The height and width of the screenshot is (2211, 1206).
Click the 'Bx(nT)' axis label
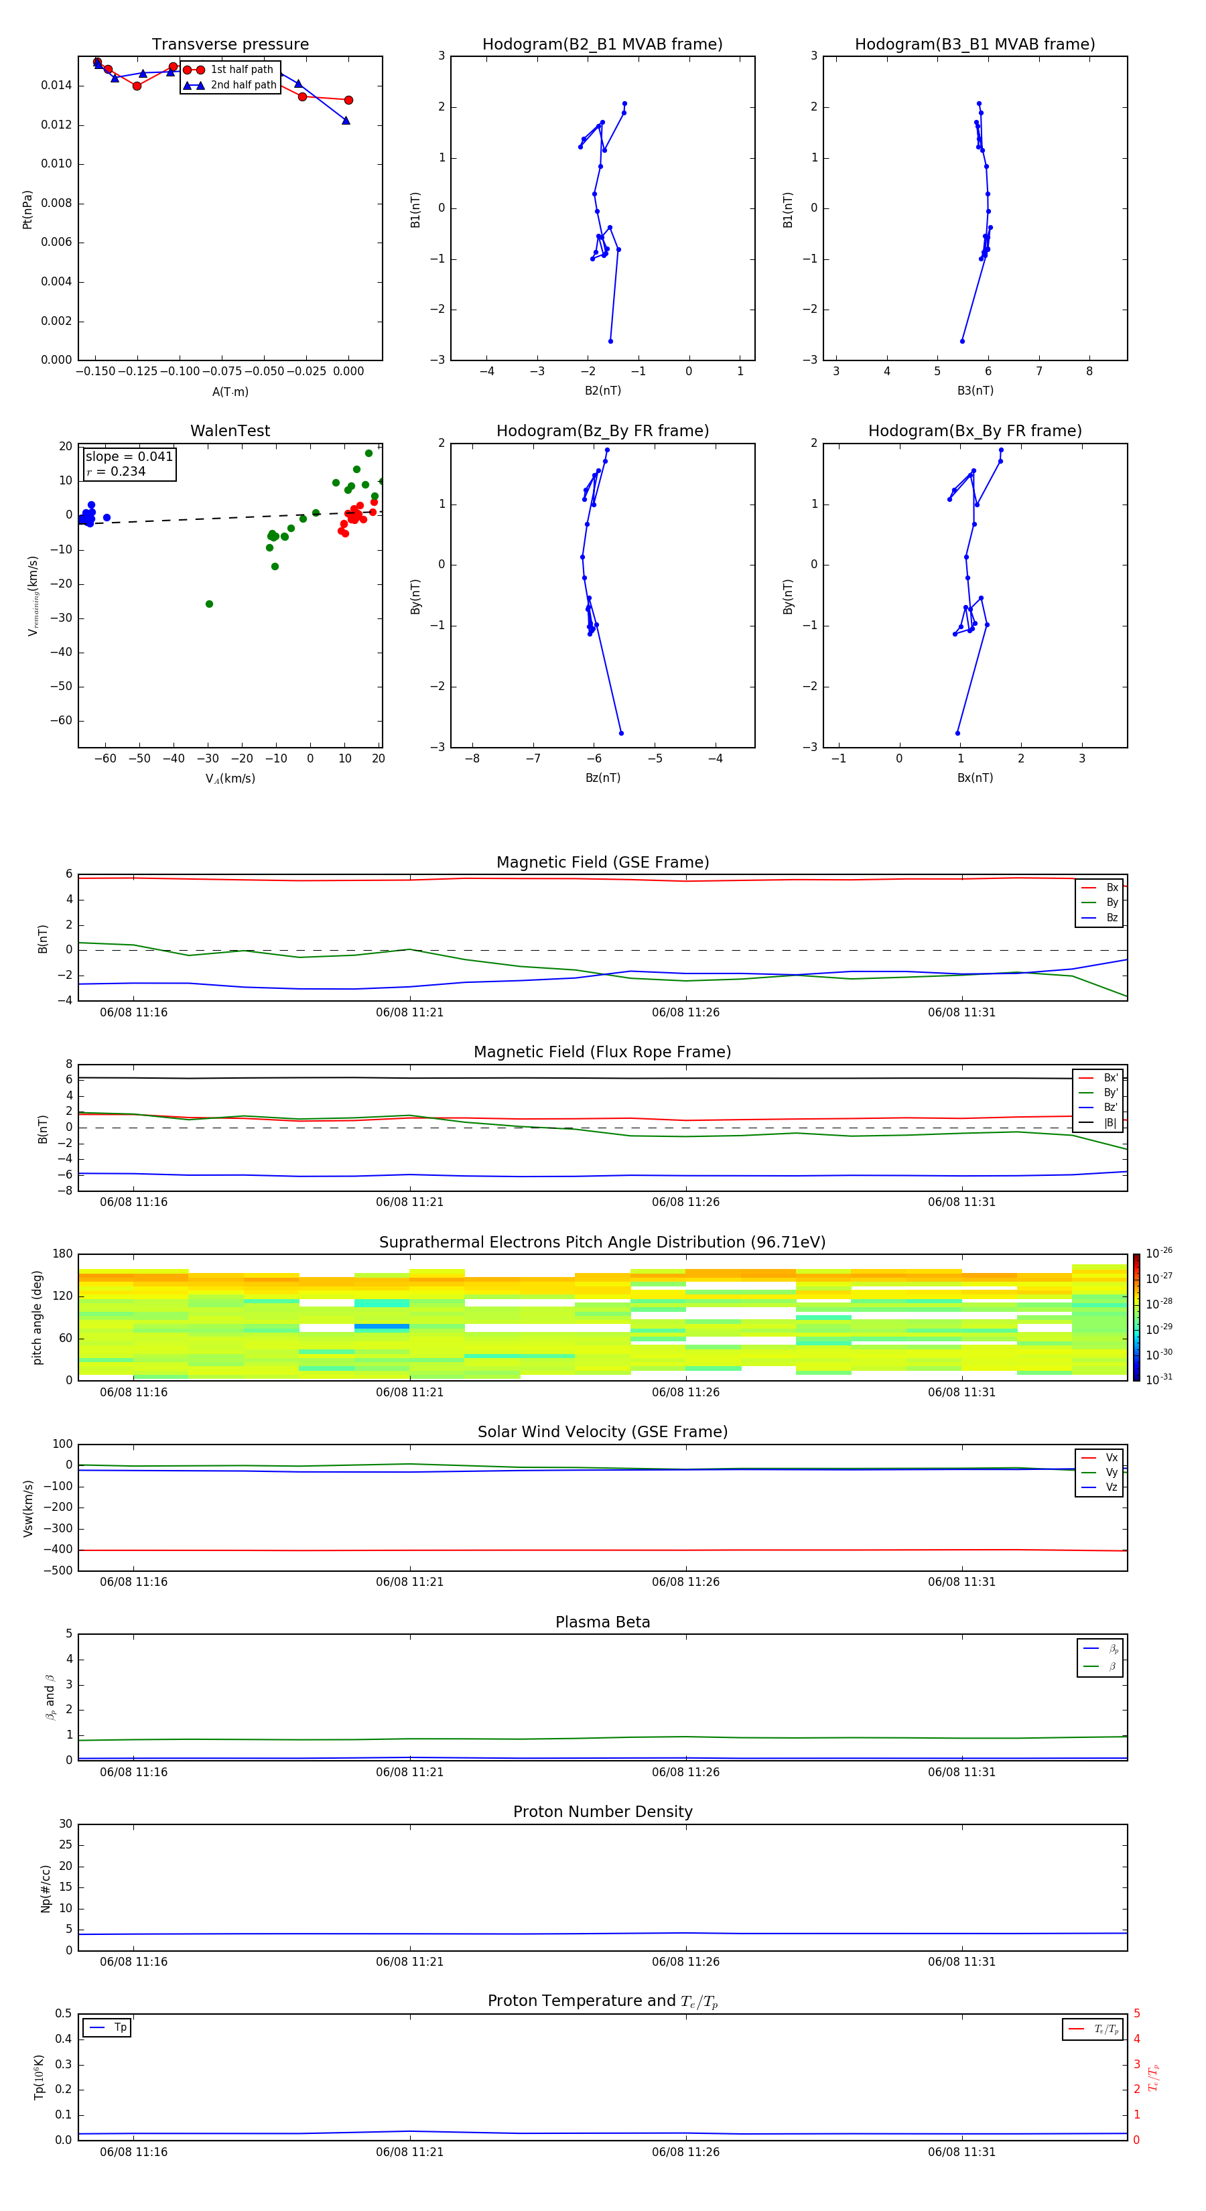point(975,778)
